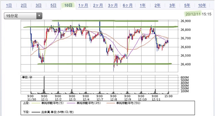Click the 単位: M label in volume chart

tap(27, 77)
